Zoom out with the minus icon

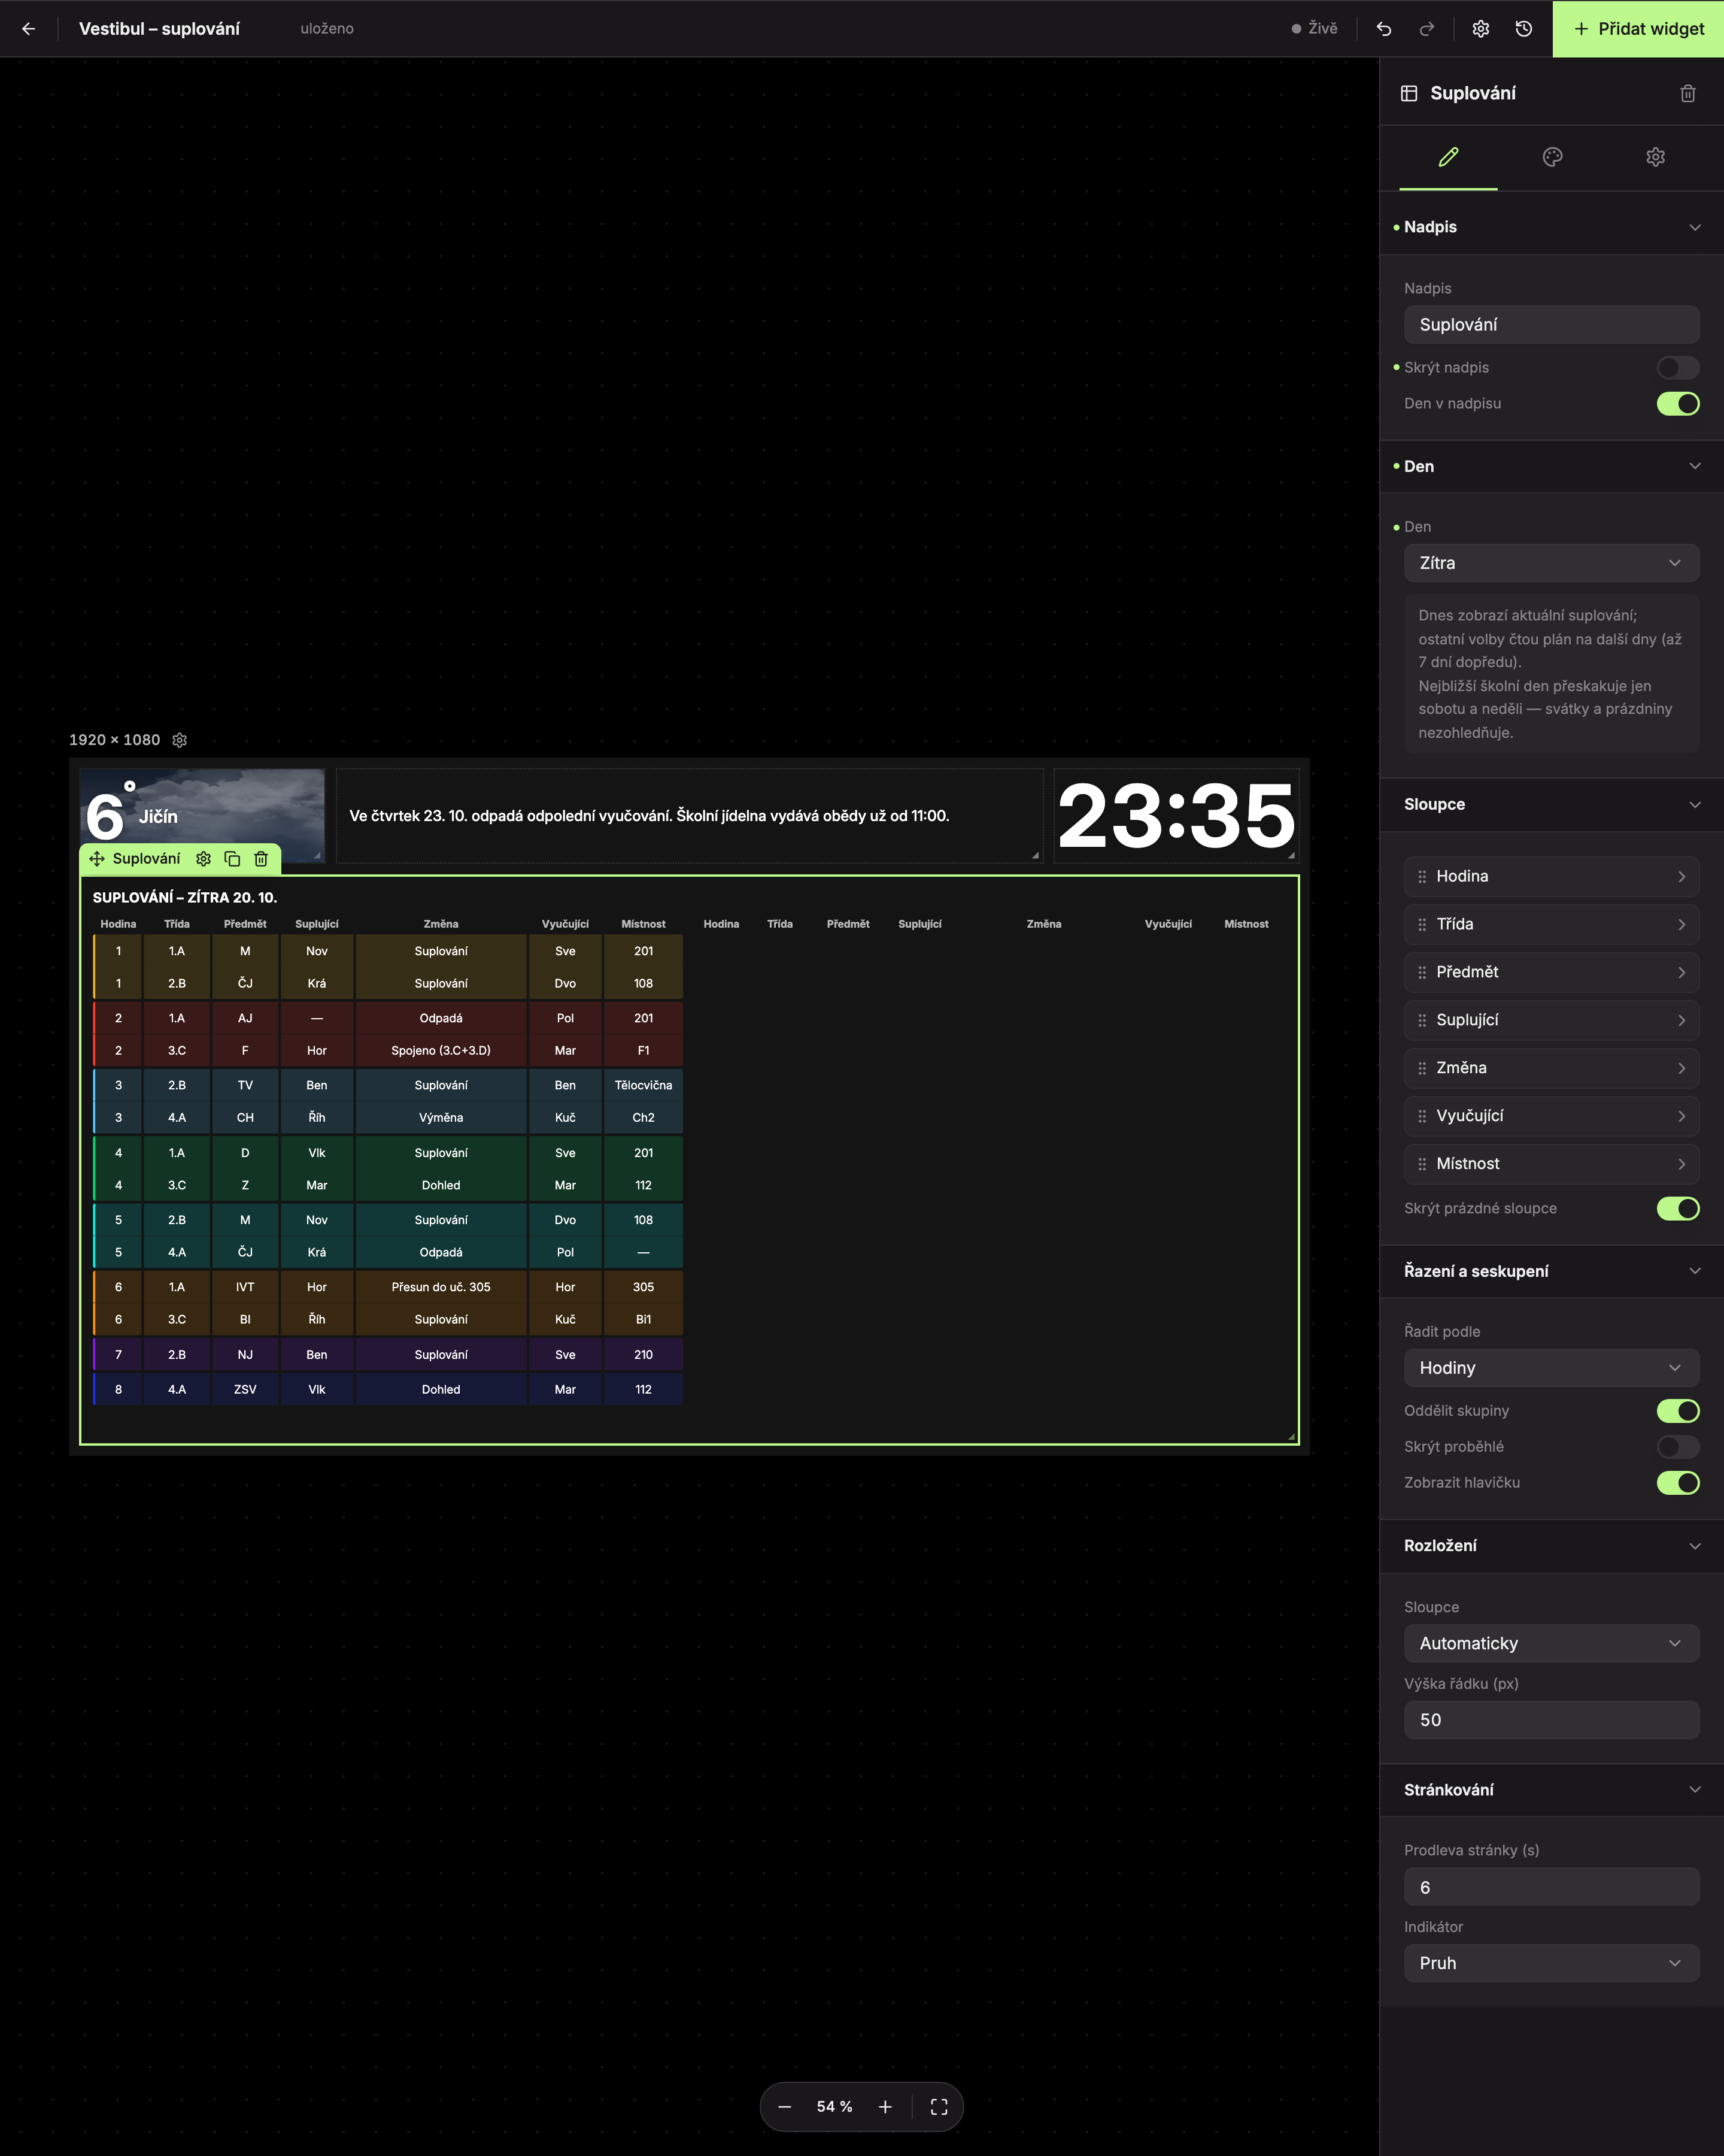pyautogui.click(x=785, y=2107)
